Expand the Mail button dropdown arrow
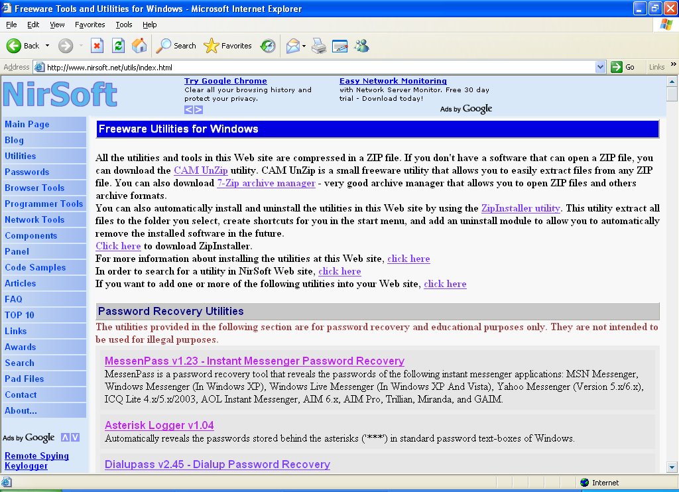The image size is (679, 492). point(304,46)
